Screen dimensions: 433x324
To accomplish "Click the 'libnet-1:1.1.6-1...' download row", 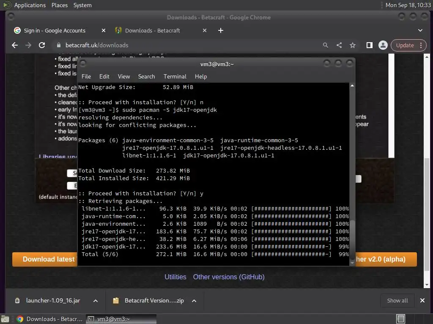I will [215, 208].
